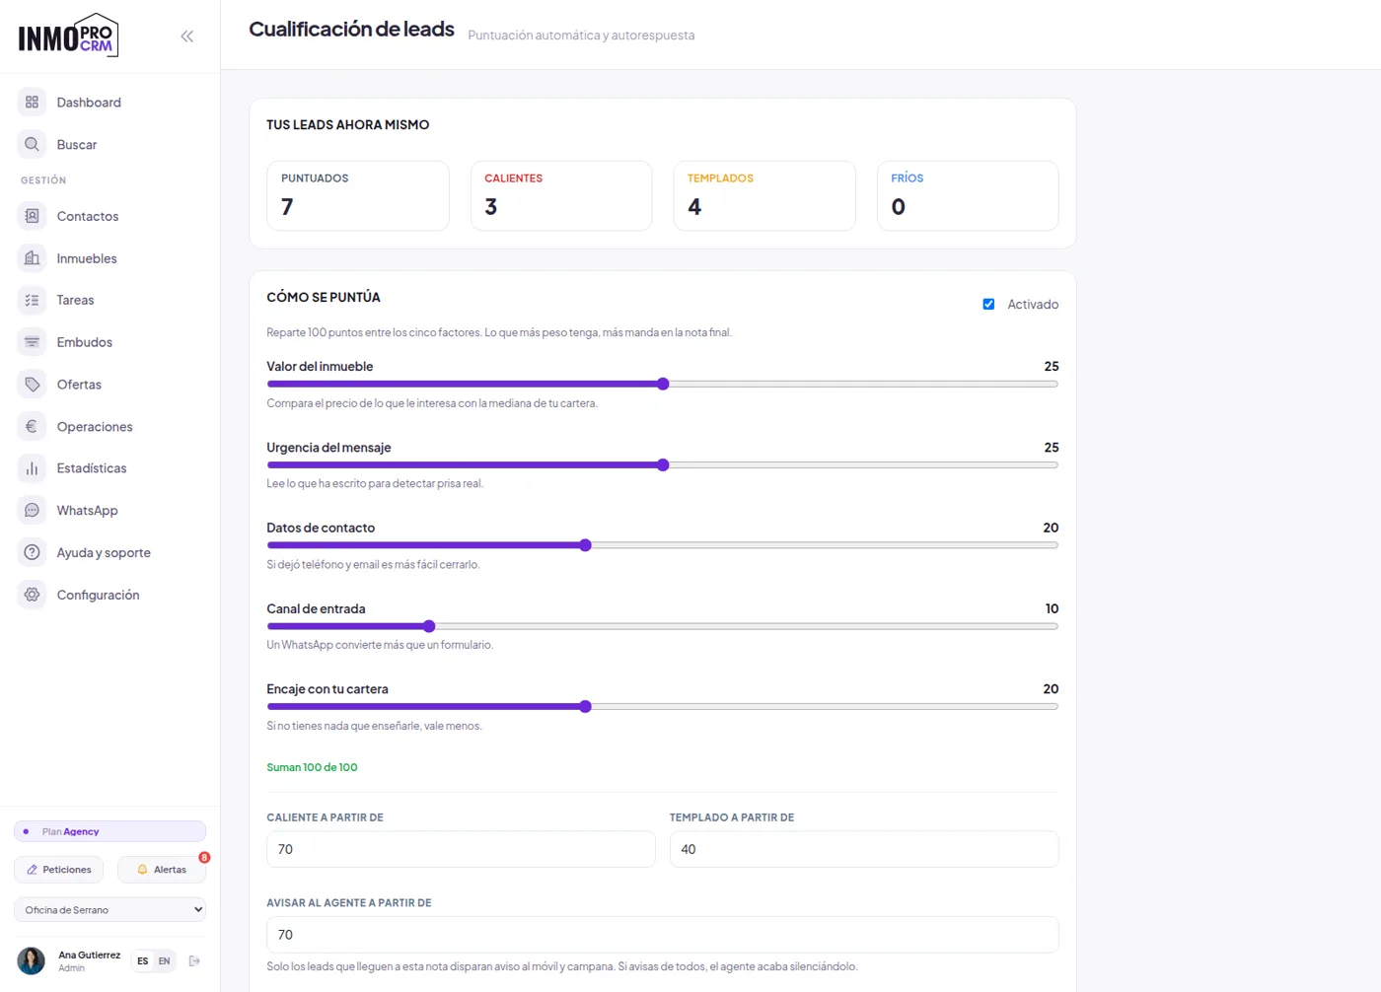Go to the Contactos menu item

[x=88, y=216]
